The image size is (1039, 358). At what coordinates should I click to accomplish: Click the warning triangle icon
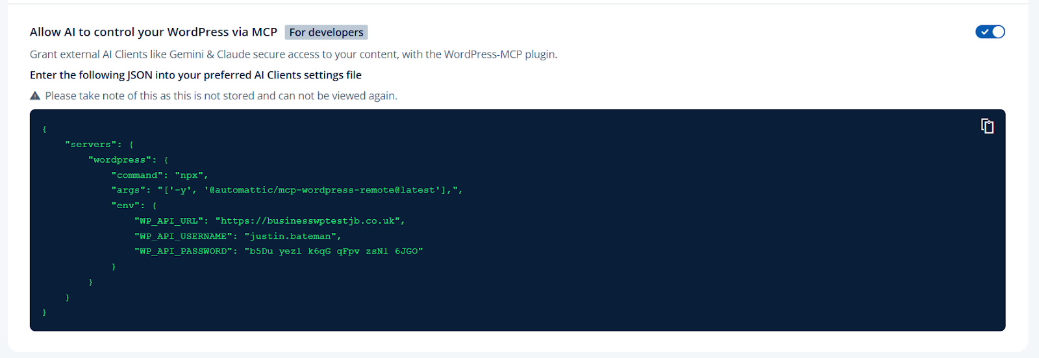35,96
